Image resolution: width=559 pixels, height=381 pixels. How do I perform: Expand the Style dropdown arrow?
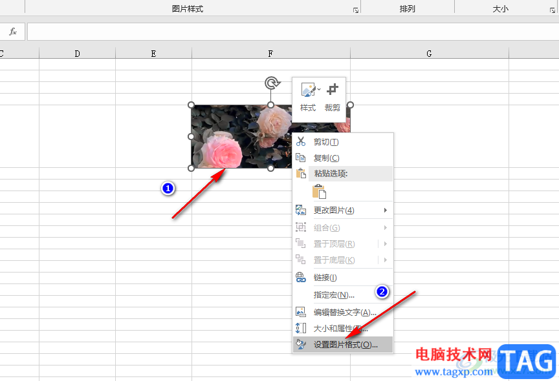pos(319,89)
